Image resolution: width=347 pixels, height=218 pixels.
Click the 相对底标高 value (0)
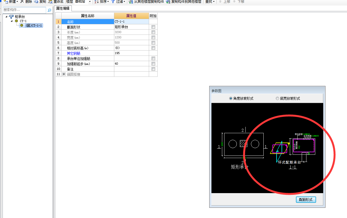[131, 48]
